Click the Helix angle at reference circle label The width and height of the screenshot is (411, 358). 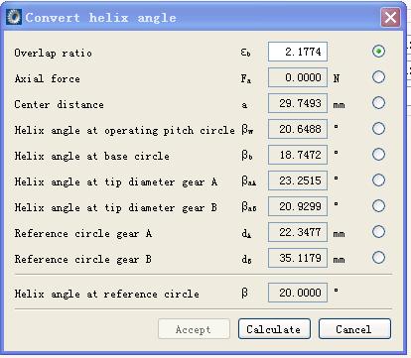point(107,294)
